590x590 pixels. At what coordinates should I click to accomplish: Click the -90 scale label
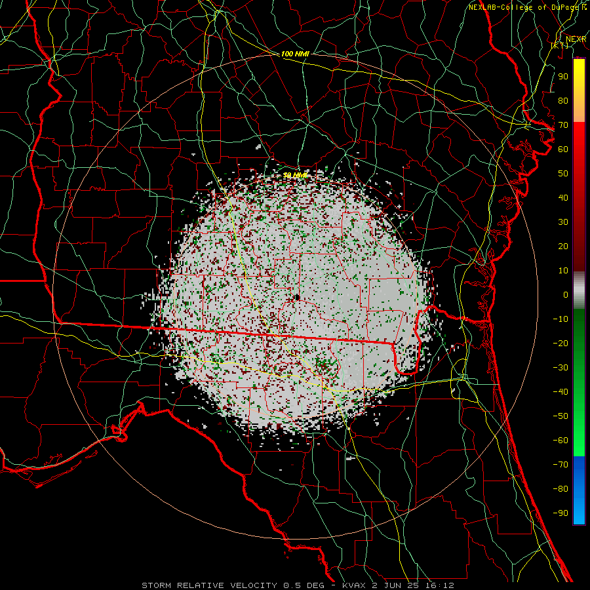pyautogui.click(x=560, y=513)
